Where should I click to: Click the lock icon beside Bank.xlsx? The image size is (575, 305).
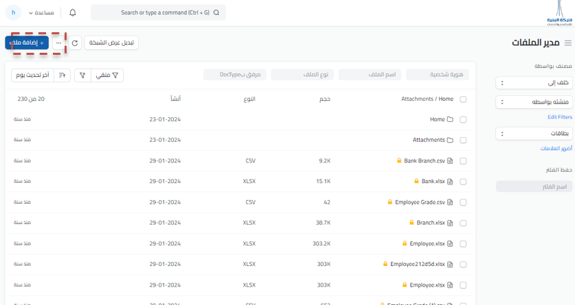pos(416,181)
